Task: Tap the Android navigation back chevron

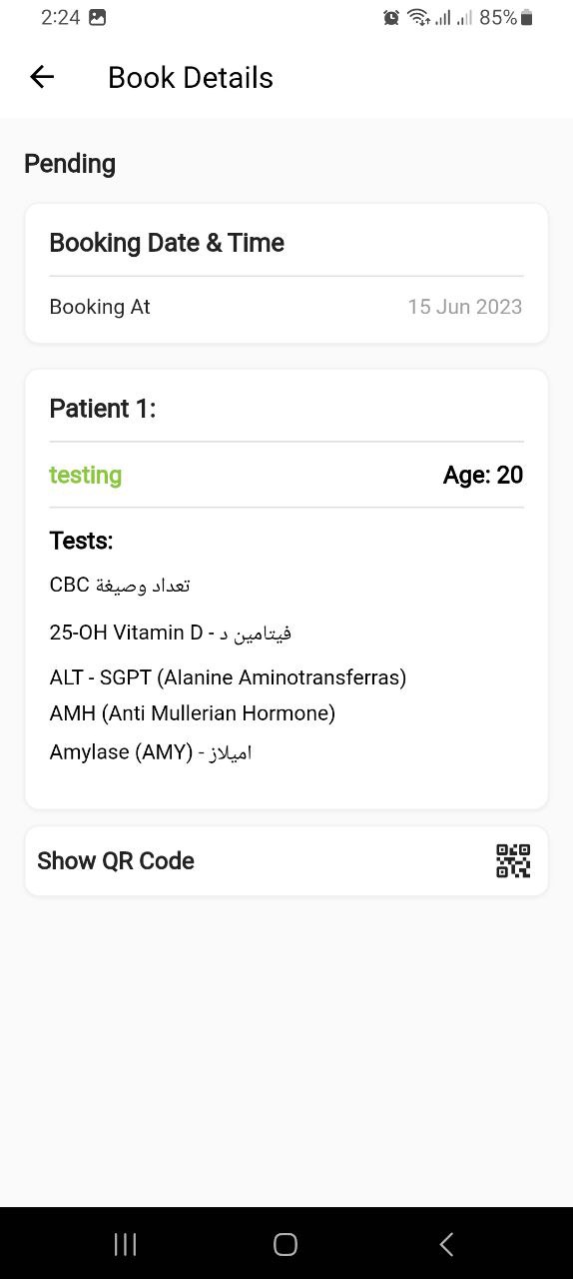Action: [446, 1244]
